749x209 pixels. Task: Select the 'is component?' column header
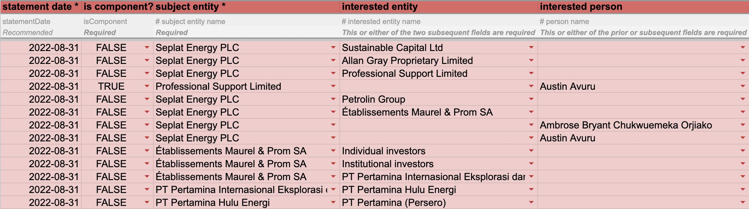click(117, 7)
